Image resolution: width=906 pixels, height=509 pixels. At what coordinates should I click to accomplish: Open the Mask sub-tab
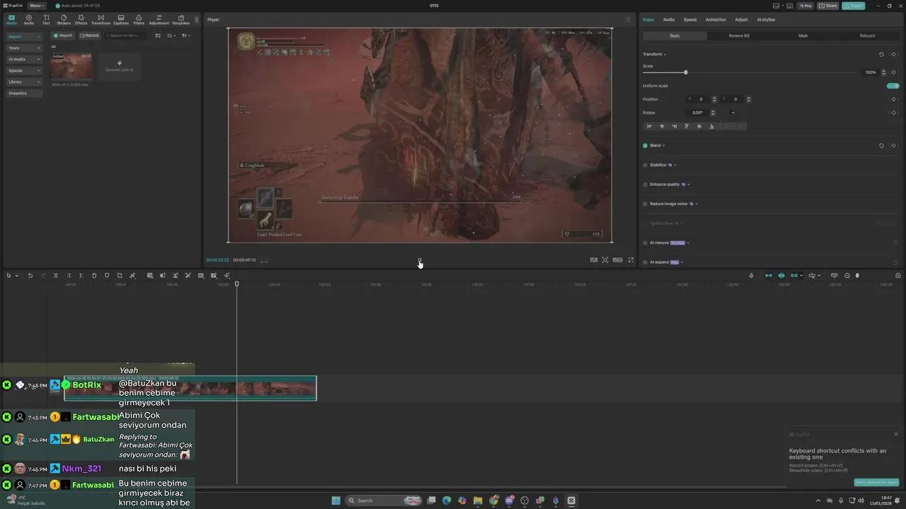(x=803, y=35)
